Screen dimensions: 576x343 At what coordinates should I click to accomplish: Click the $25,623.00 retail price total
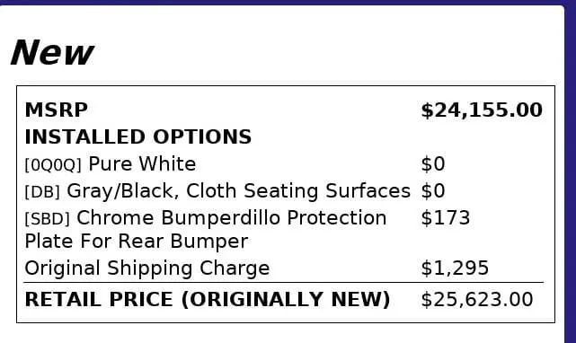[x=477, y=299]
